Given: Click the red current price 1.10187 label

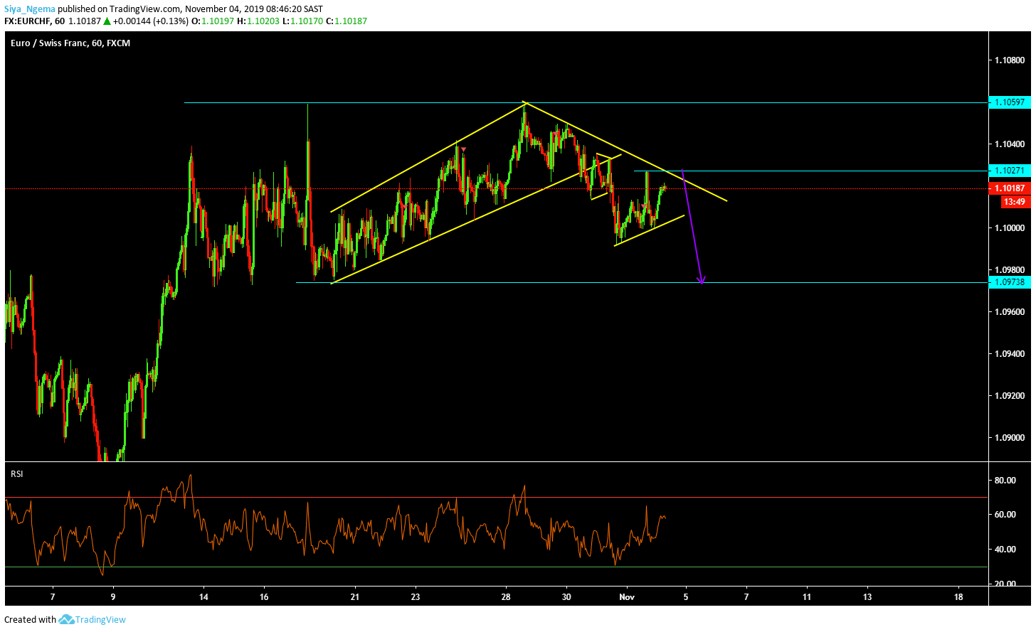Looking at the screenshot, I should coord(1010,188).
